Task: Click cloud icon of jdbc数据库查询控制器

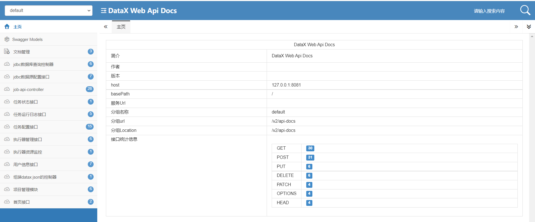Action: click(7, 64)
